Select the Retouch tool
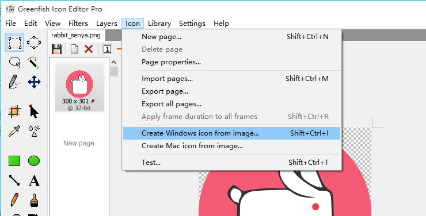Screen dimensions: 426x216 (x=34, y=131)
